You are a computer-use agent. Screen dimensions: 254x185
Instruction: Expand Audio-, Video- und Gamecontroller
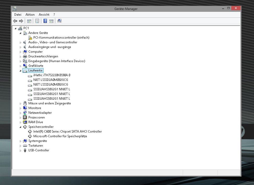click(20, 43)
